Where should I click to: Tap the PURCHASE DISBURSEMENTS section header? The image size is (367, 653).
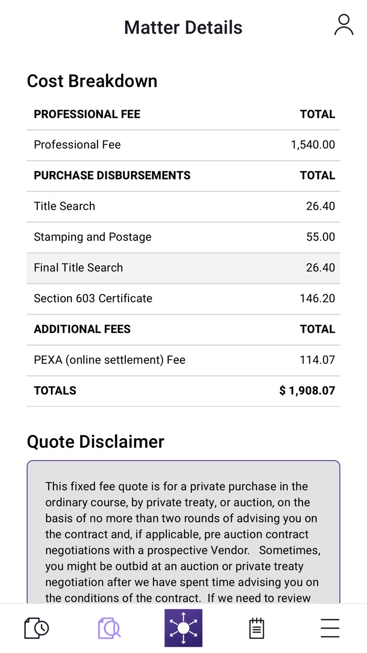pos(112,175)
